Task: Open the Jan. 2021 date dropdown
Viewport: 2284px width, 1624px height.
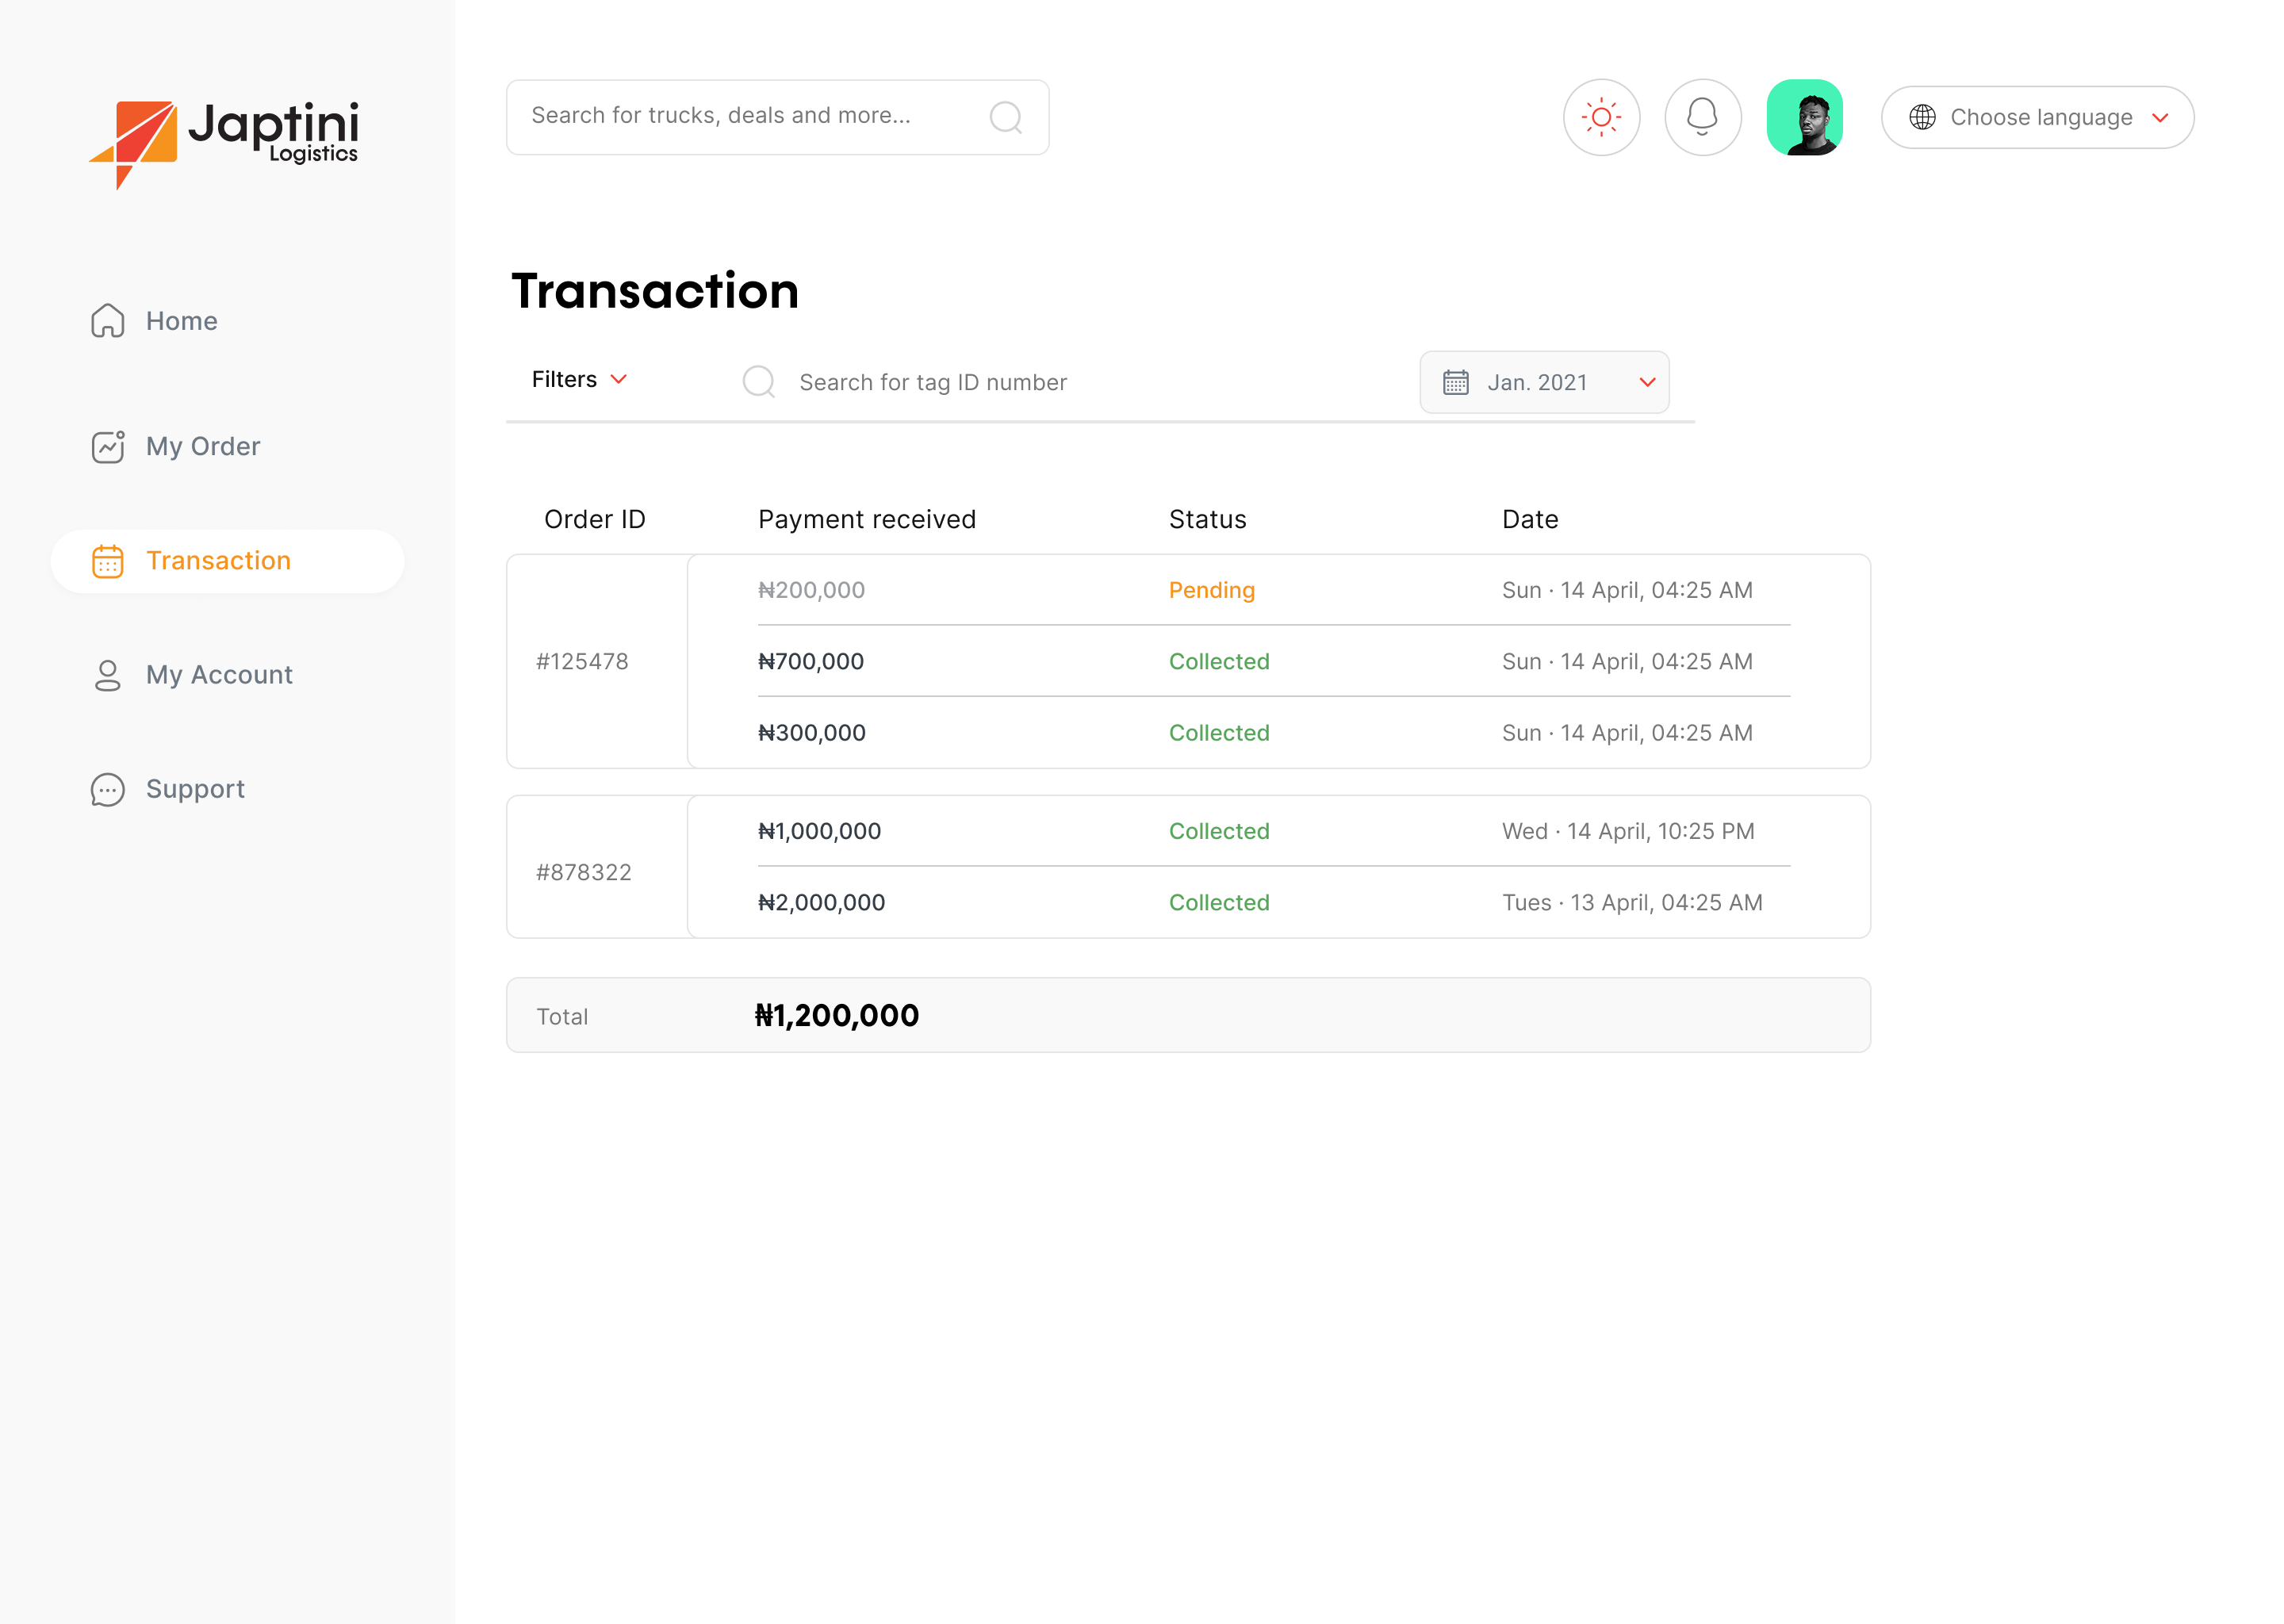Action: [x=1544, y=382]
